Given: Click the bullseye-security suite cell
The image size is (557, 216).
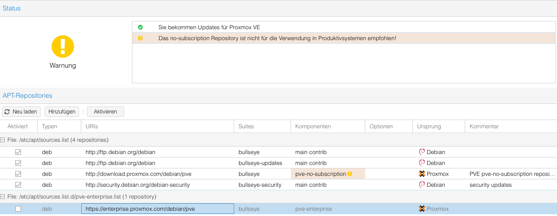Looking at the screenshot, I should (262, 185).
